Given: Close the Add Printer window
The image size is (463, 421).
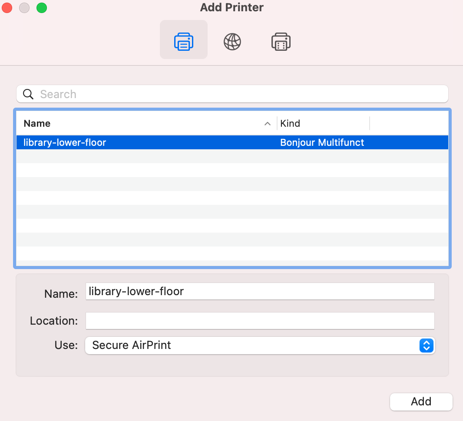Looking at the screenshot, I should (7, 8).
